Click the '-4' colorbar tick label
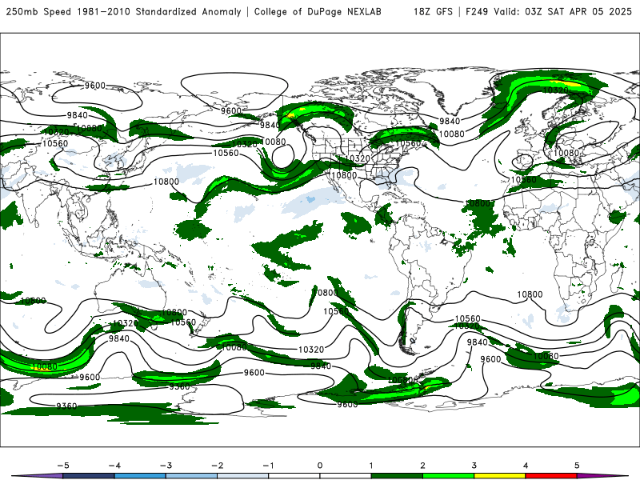Viewport: 640px width, 480px height. (114, 466)
